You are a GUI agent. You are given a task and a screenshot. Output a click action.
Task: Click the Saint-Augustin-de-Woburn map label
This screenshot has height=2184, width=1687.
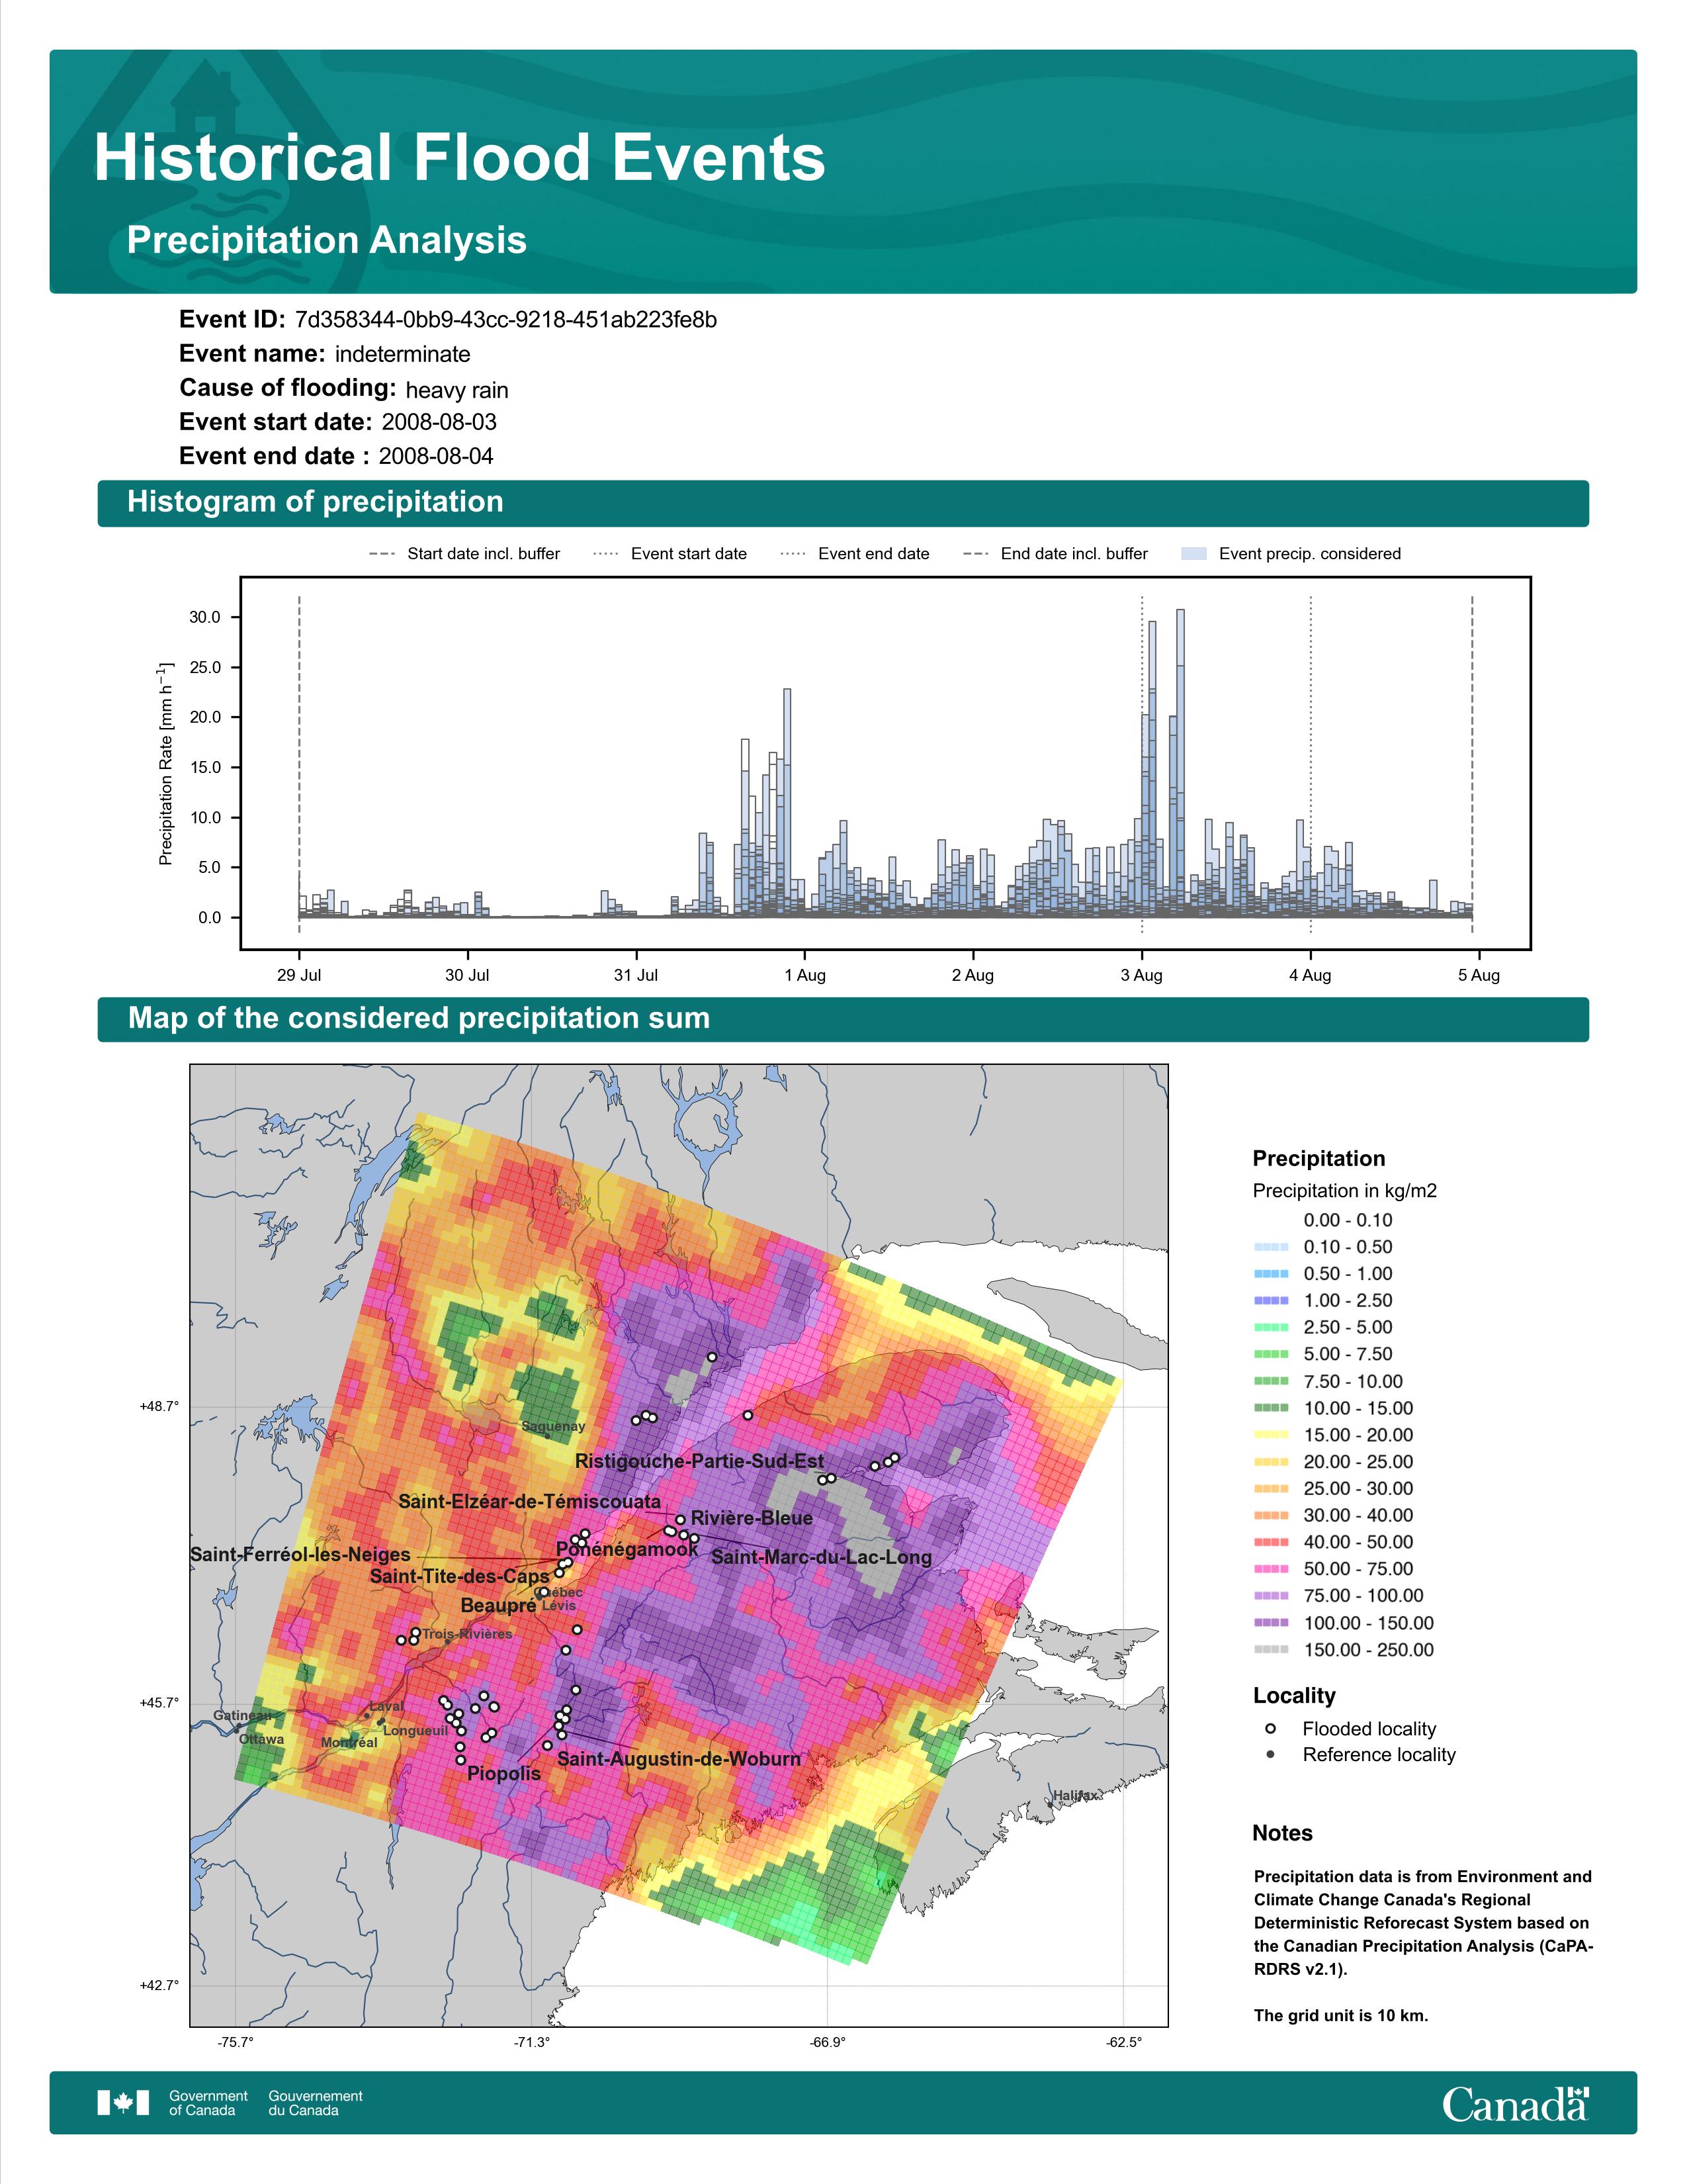point(679,1759)
